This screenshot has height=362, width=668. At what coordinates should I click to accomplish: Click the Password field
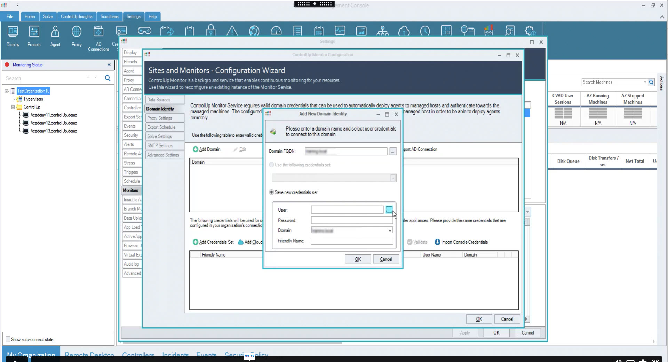tap(352, 220)
